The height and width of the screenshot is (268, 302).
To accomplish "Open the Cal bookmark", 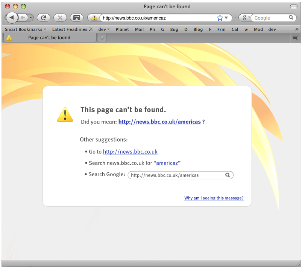I will [235, 29].
